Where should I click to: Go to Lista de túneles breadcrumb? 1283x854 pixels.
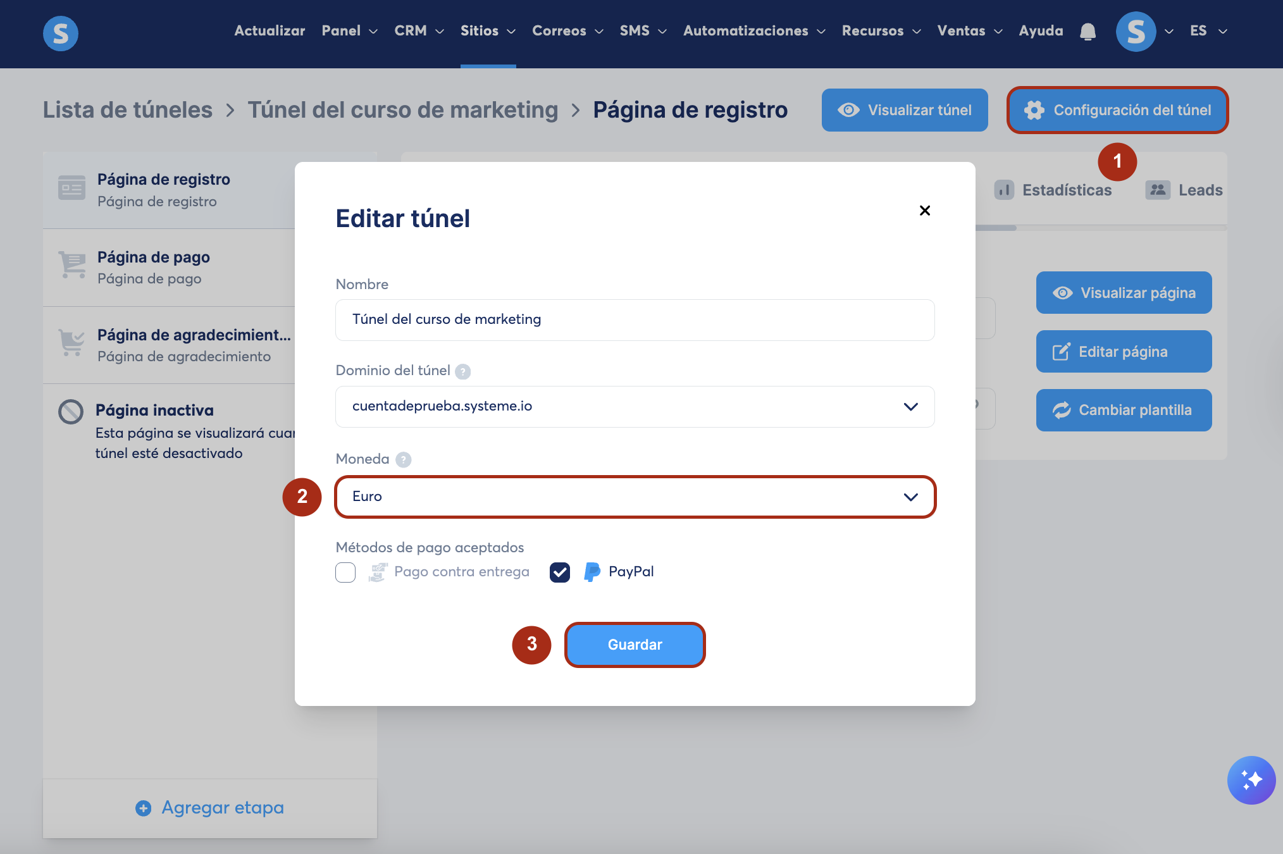pos(128,110)
